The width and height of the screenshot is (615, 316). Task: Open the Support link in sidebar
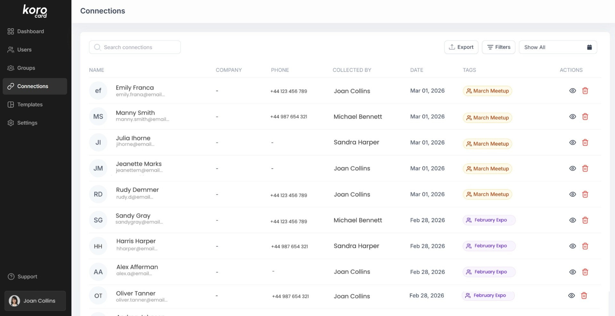[x=27, y=277]
